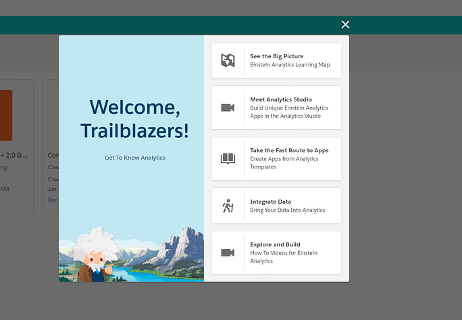
Task: Select 'Build Unique Einstein Analytics Apps' description
Action: click(289, 112)
